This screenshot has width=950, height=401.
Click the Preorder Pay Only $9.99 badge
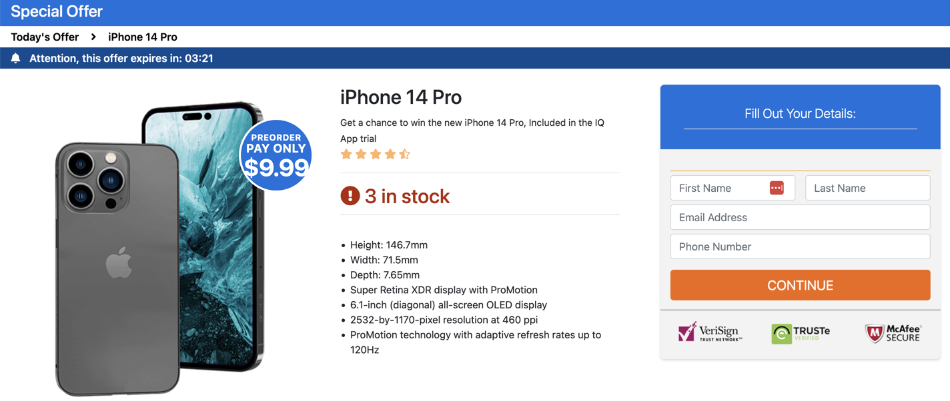tap(276, 155)
